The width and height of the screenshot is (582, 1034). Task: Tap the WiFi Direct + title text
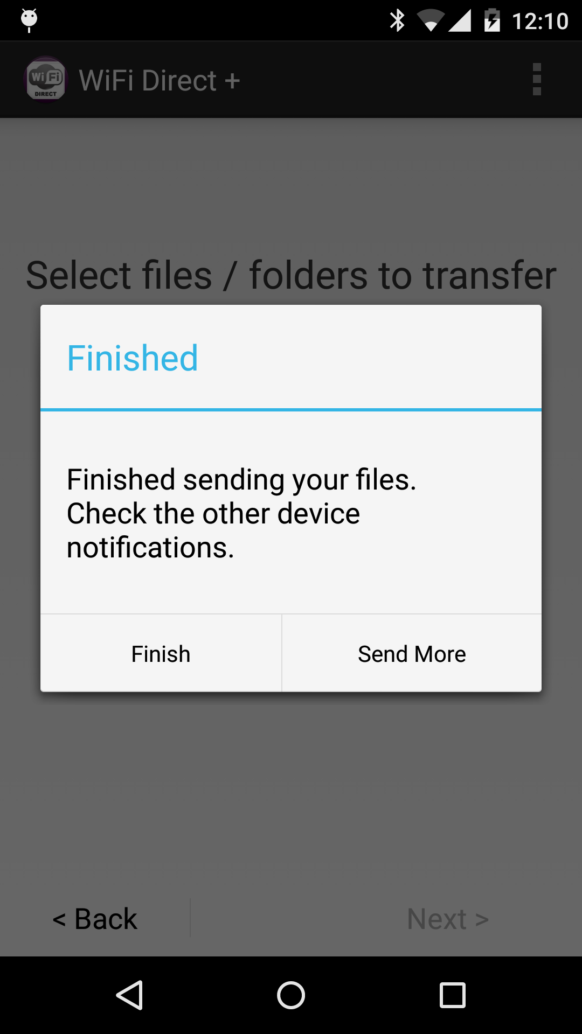[160, 80]
